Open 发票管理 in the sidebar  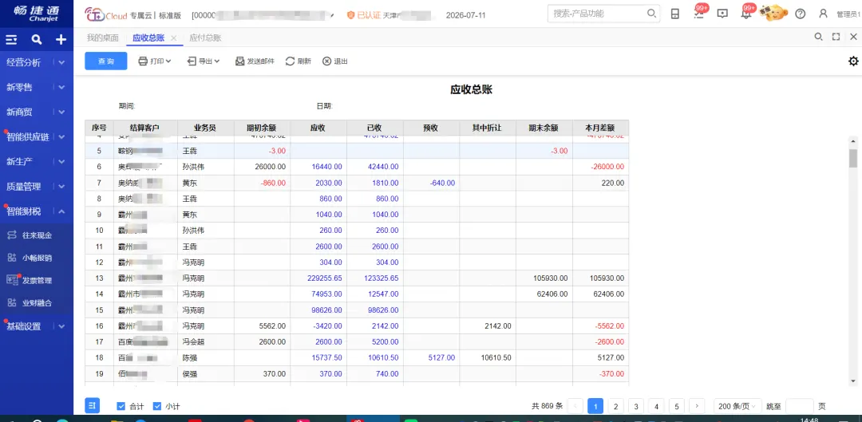tap(37, 280)
